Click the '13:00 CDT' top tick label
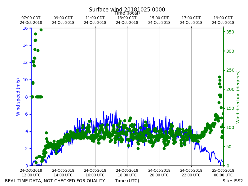Viewport: 248px width, 186px height. (127, 18)
